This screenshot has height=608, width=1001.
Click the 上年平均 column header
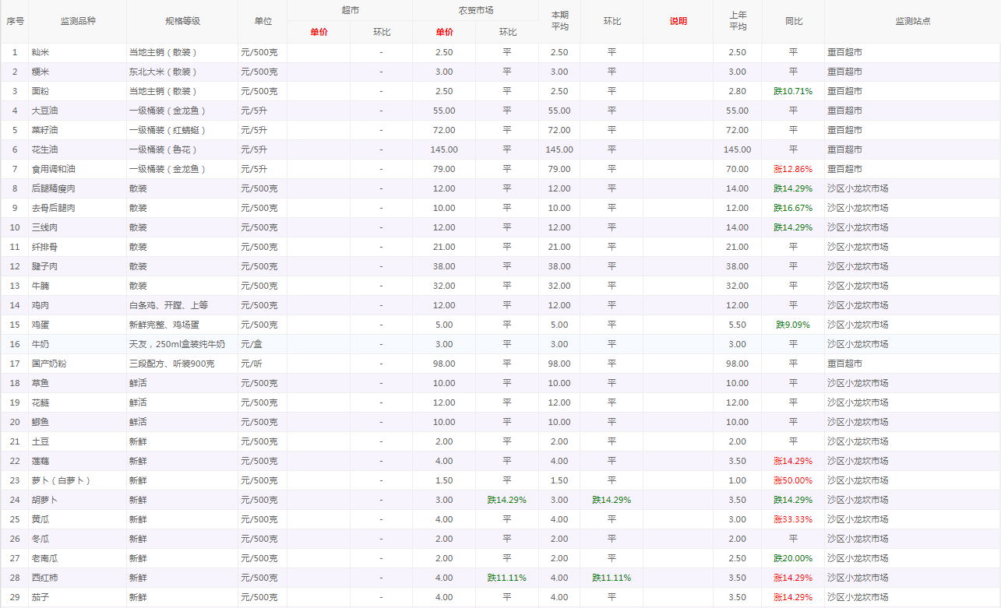pos(737,21)
